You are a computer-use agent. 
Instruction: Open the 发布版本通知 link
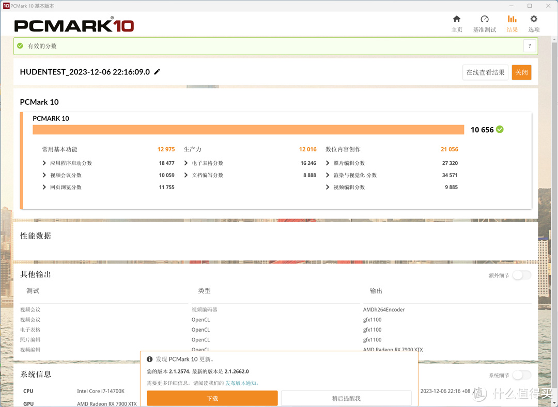(242, 383)
